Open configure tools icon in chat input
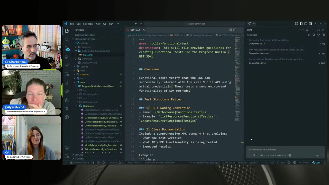The width and height of the screenshot is (329, 185). click(x=290, y=155)
